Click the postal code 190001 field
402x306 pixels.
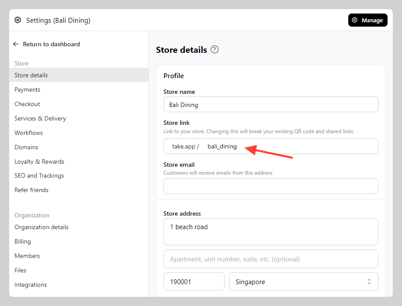tap(194, 282)
